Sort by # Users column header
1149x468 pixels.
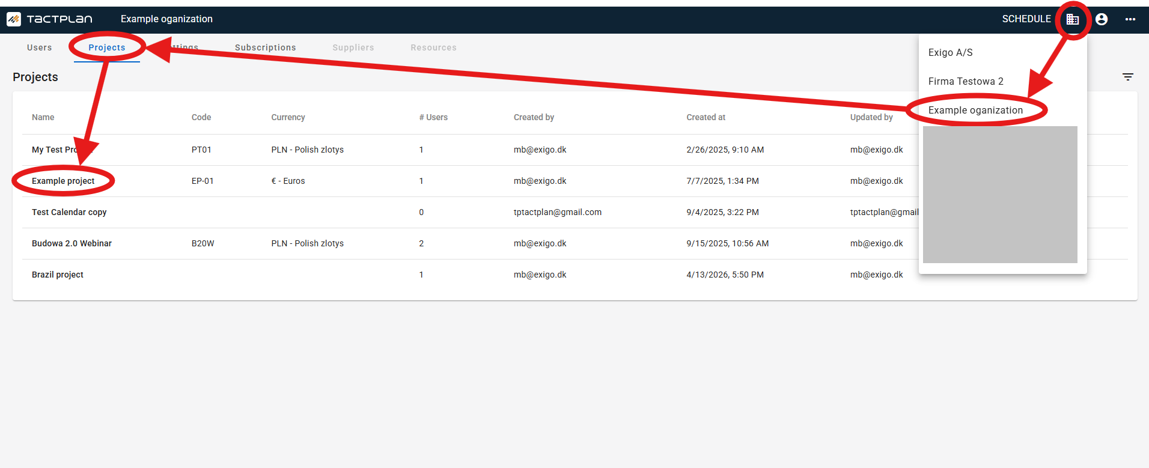click(433, 117)
